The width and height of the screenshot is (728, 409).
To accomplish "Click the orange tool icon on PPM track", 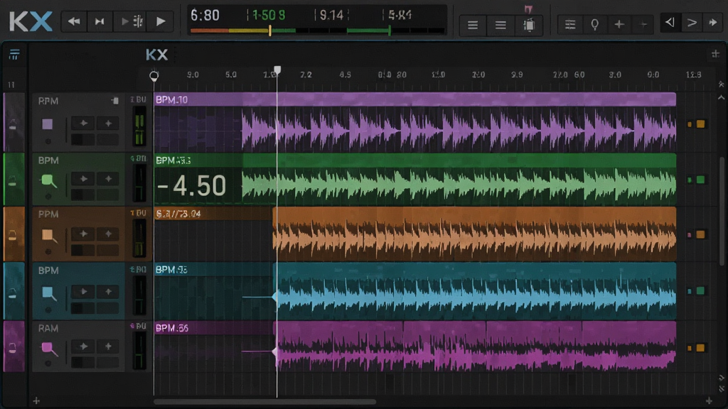I will pos(49,236).
